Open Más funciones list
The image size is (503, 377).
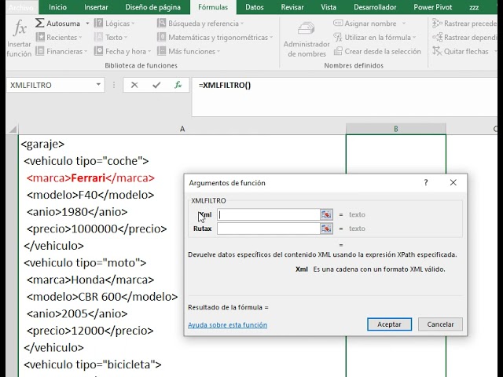coord(189,51)
